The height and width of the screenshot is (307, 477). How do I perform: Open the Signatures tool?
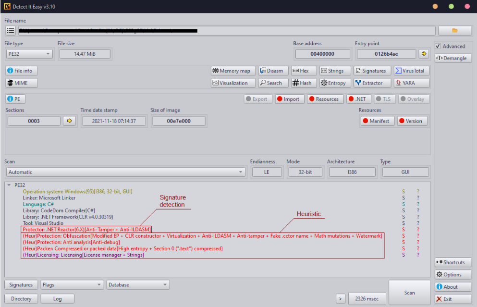pyautogui.click(x=372, y=71)
